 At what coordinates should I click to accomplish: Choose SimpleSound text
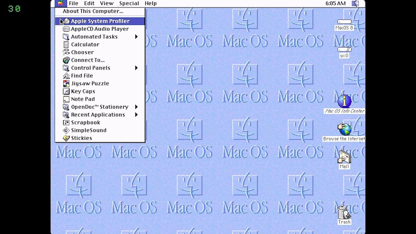coord(89,130)
